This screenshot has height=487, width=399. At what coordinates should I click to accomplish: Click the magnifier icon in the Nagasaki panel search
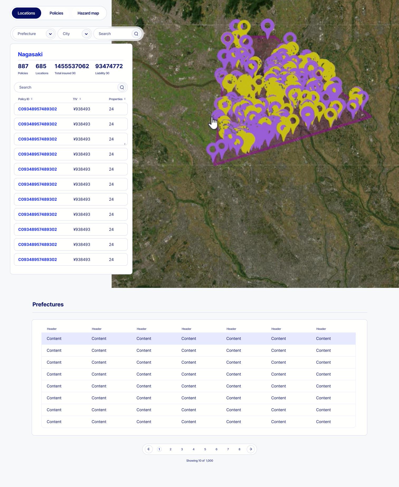pyautogui.click(x=122, y=87)
